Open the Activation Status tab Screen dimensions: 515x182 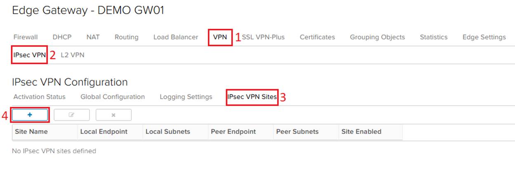[39, 97]
